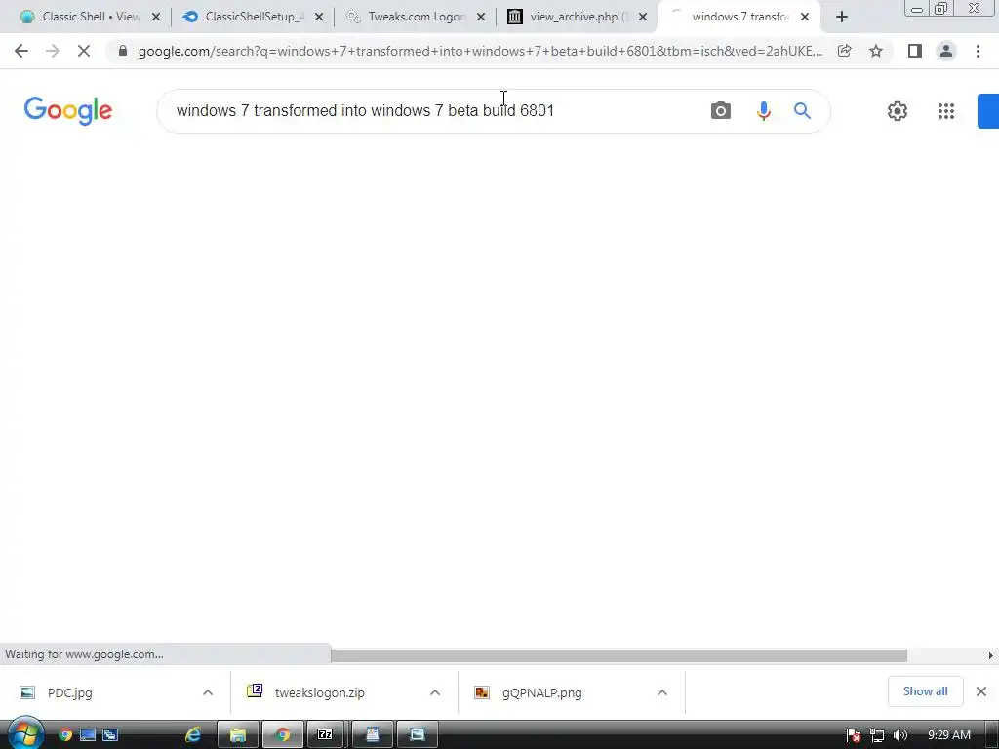Open downloaded PDC.jpg

pyautogui.click(x=70, y=693)
